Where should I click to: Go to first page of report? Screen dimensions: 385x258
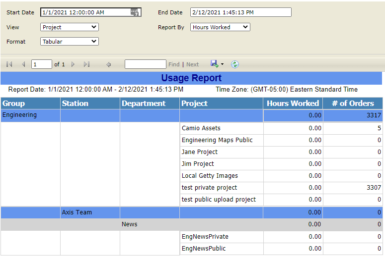(9, 64)
